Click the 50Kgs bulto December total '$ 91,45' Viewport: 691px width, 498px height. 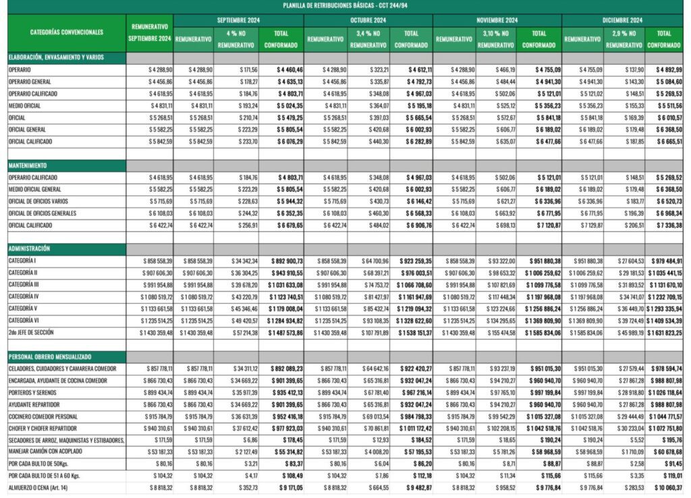point(673,464)
